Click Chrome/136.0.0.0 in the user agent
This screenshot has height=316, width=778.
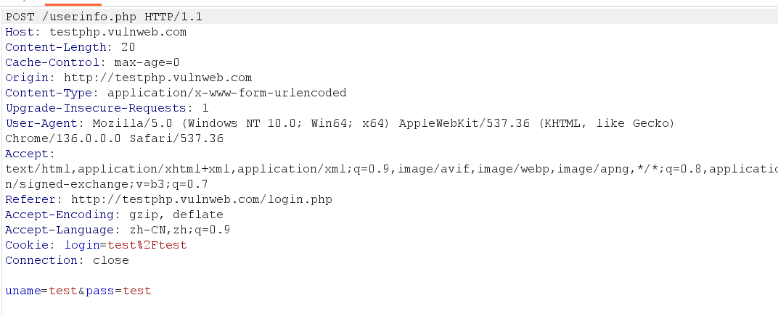[63, 138]
